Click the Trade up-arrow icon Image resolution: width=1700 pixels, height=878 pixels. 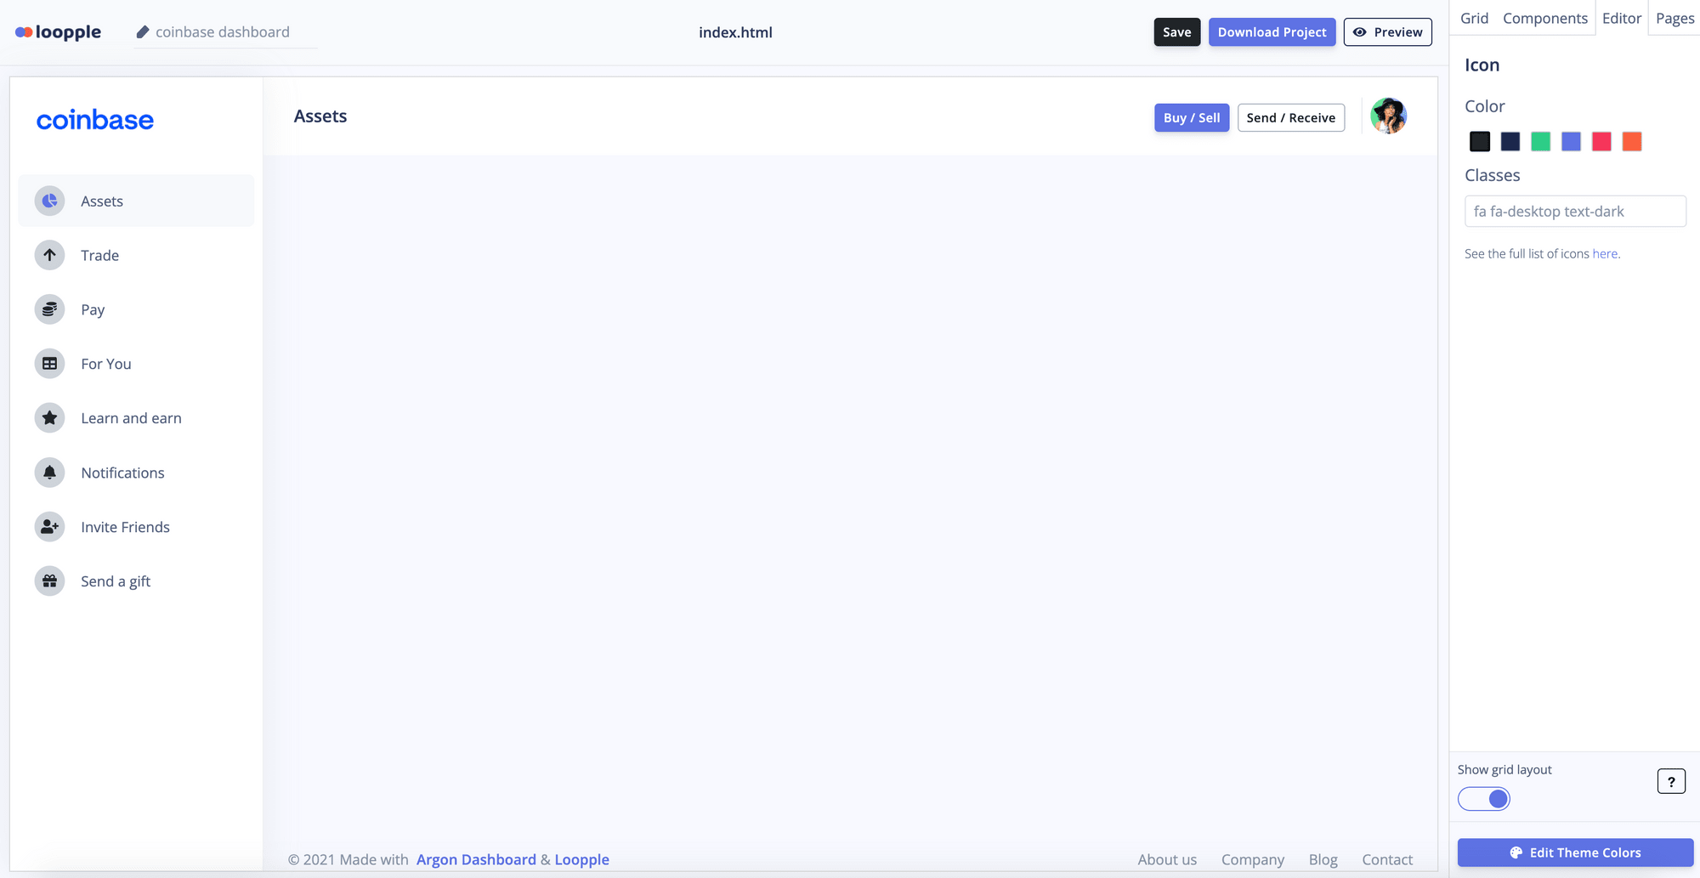point(49,255)
